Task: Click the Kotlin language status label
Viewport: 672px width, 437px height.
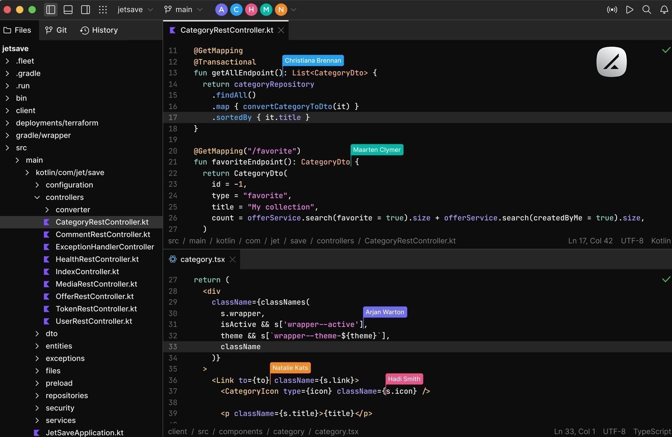Action: pyautogui.click(x=660, y=241)
